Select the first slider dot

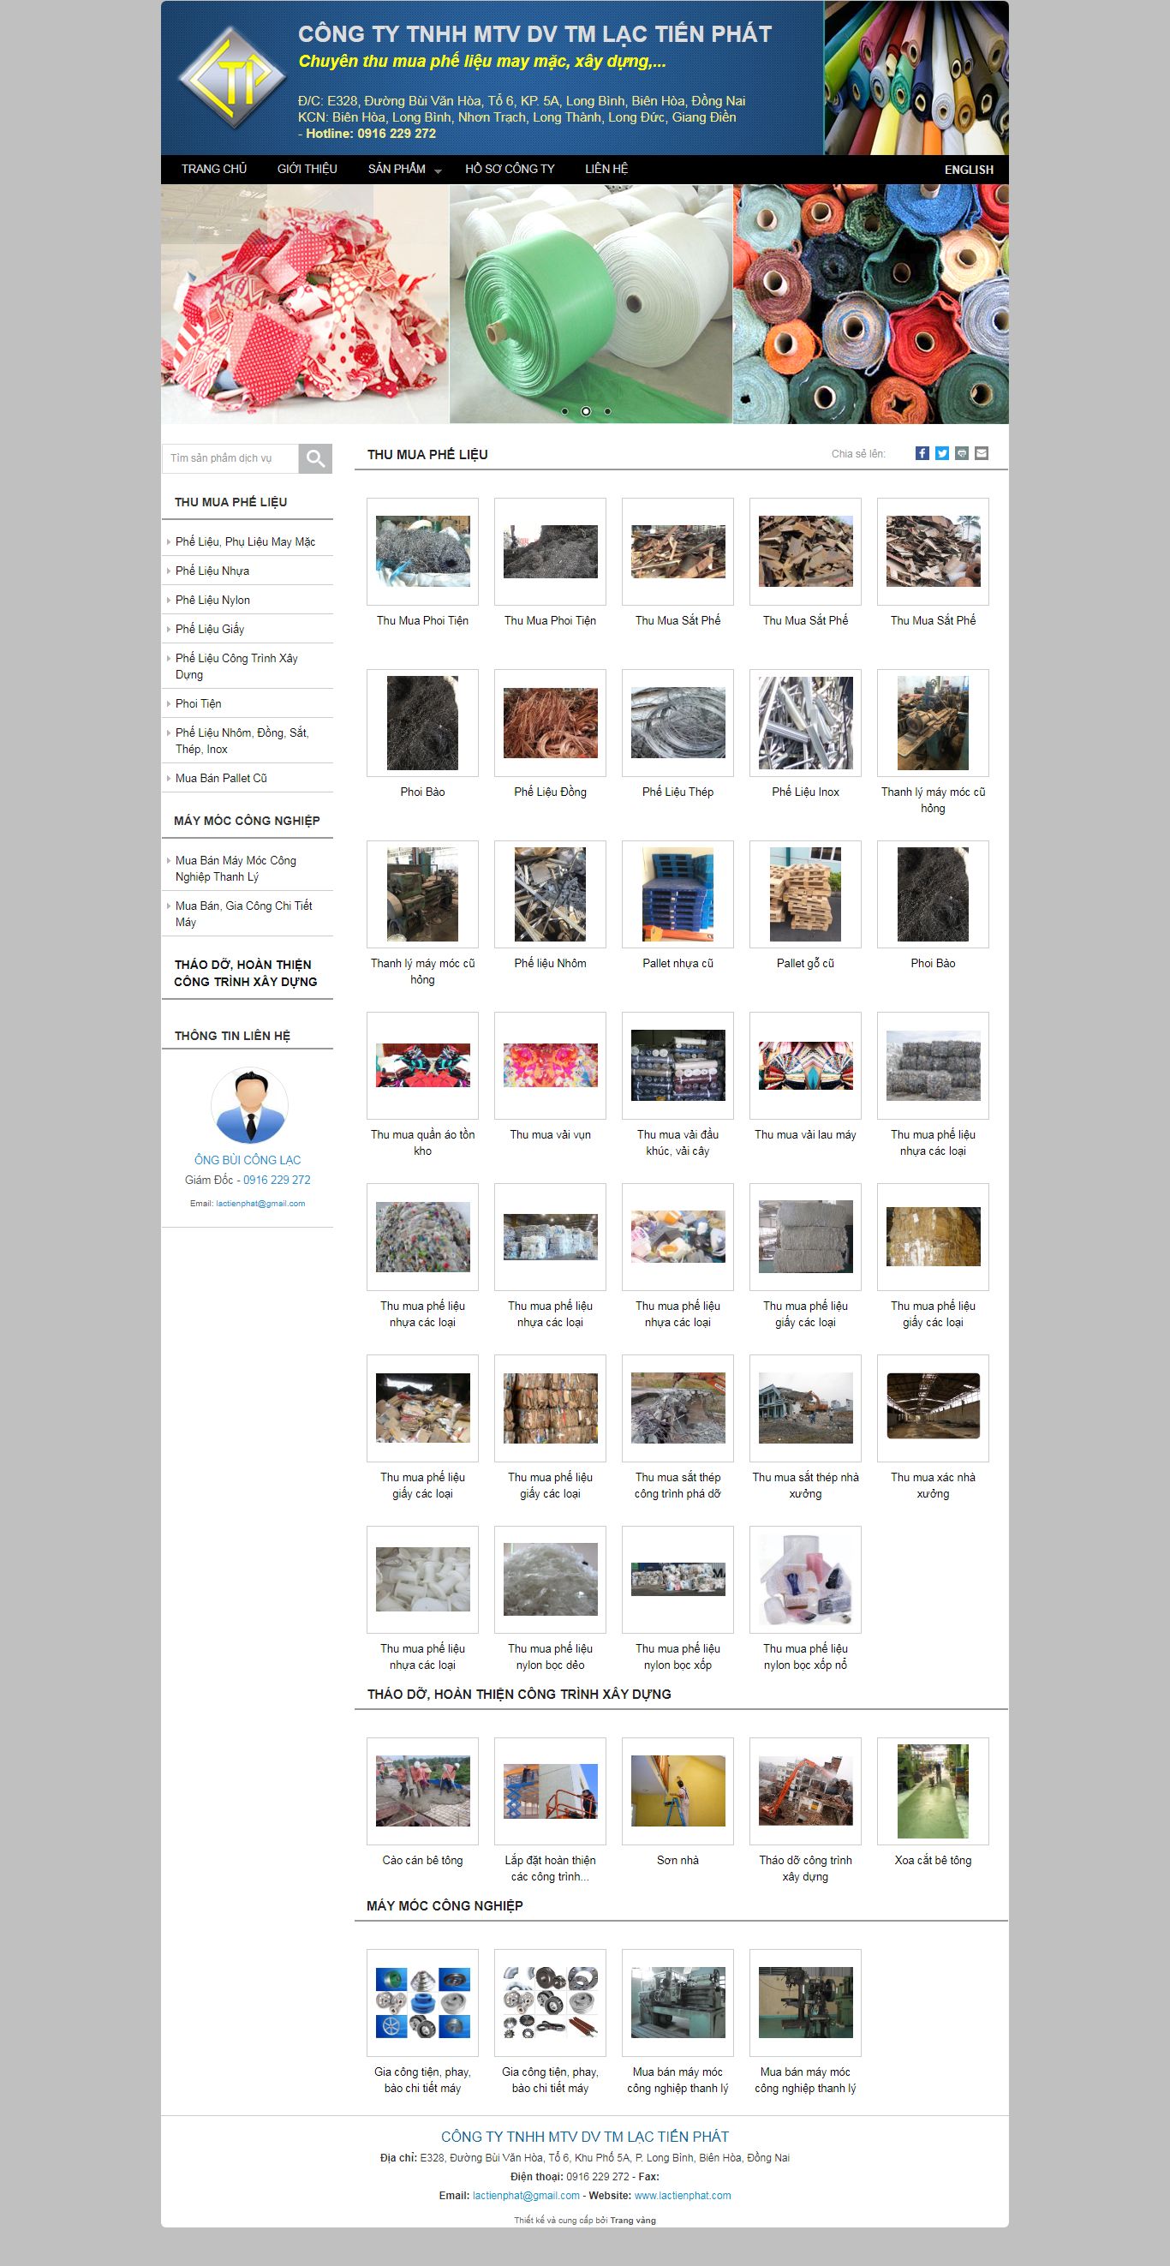click(x=564, y=411)
